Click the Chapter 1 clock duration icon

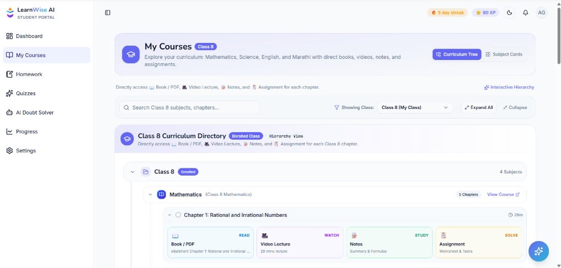[x=510, y=215]
